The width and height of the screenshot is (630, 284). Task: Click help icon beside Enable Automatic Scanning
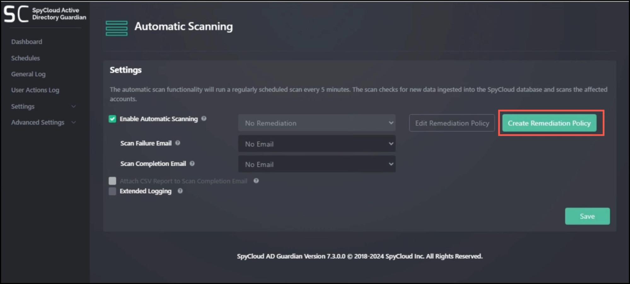click(x=204, y=118)
